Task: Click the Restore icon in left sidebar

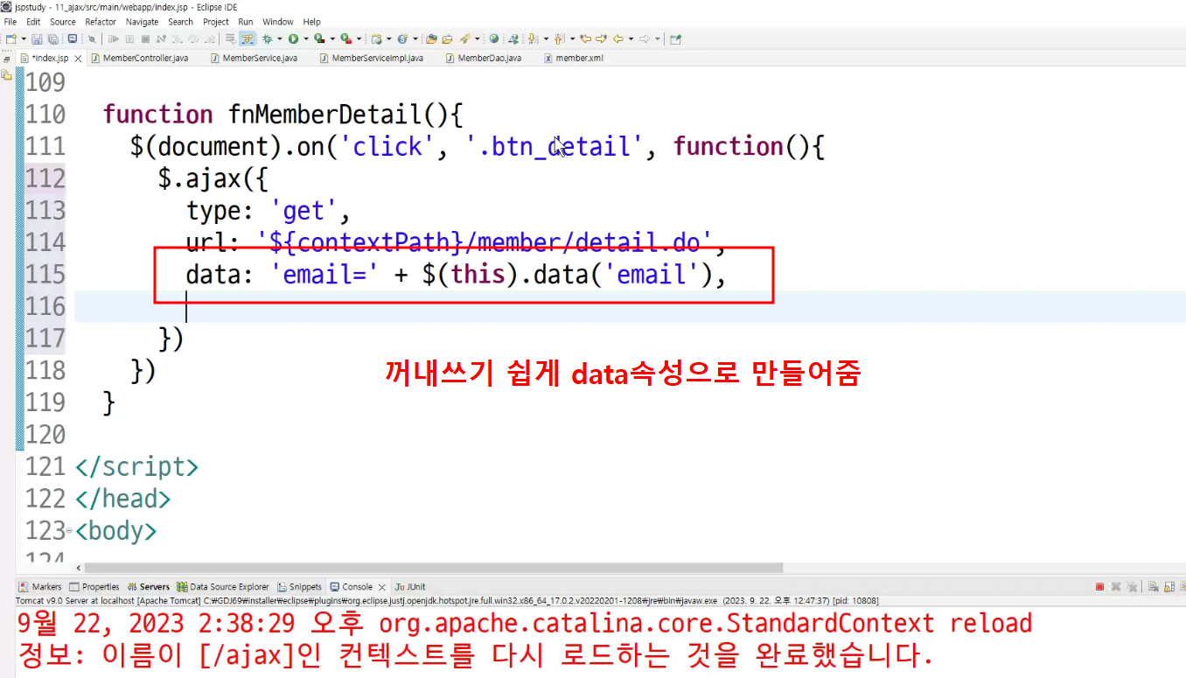Action: [x=7, y=59]
